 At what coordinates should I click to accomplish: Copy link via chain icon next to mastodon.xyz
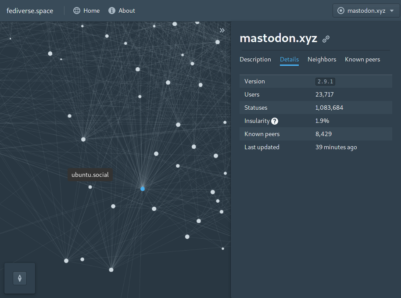click(x=326, y=39)
